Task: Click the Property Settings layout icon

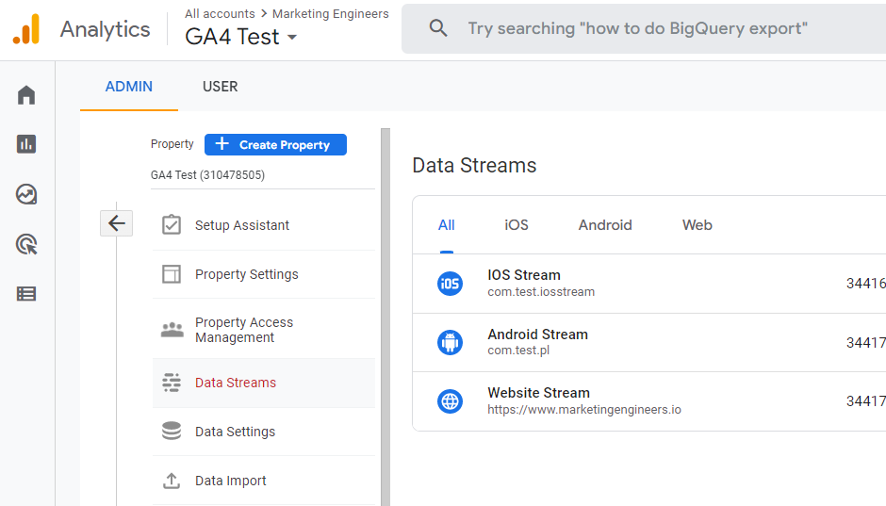Action: coord(172,274)
